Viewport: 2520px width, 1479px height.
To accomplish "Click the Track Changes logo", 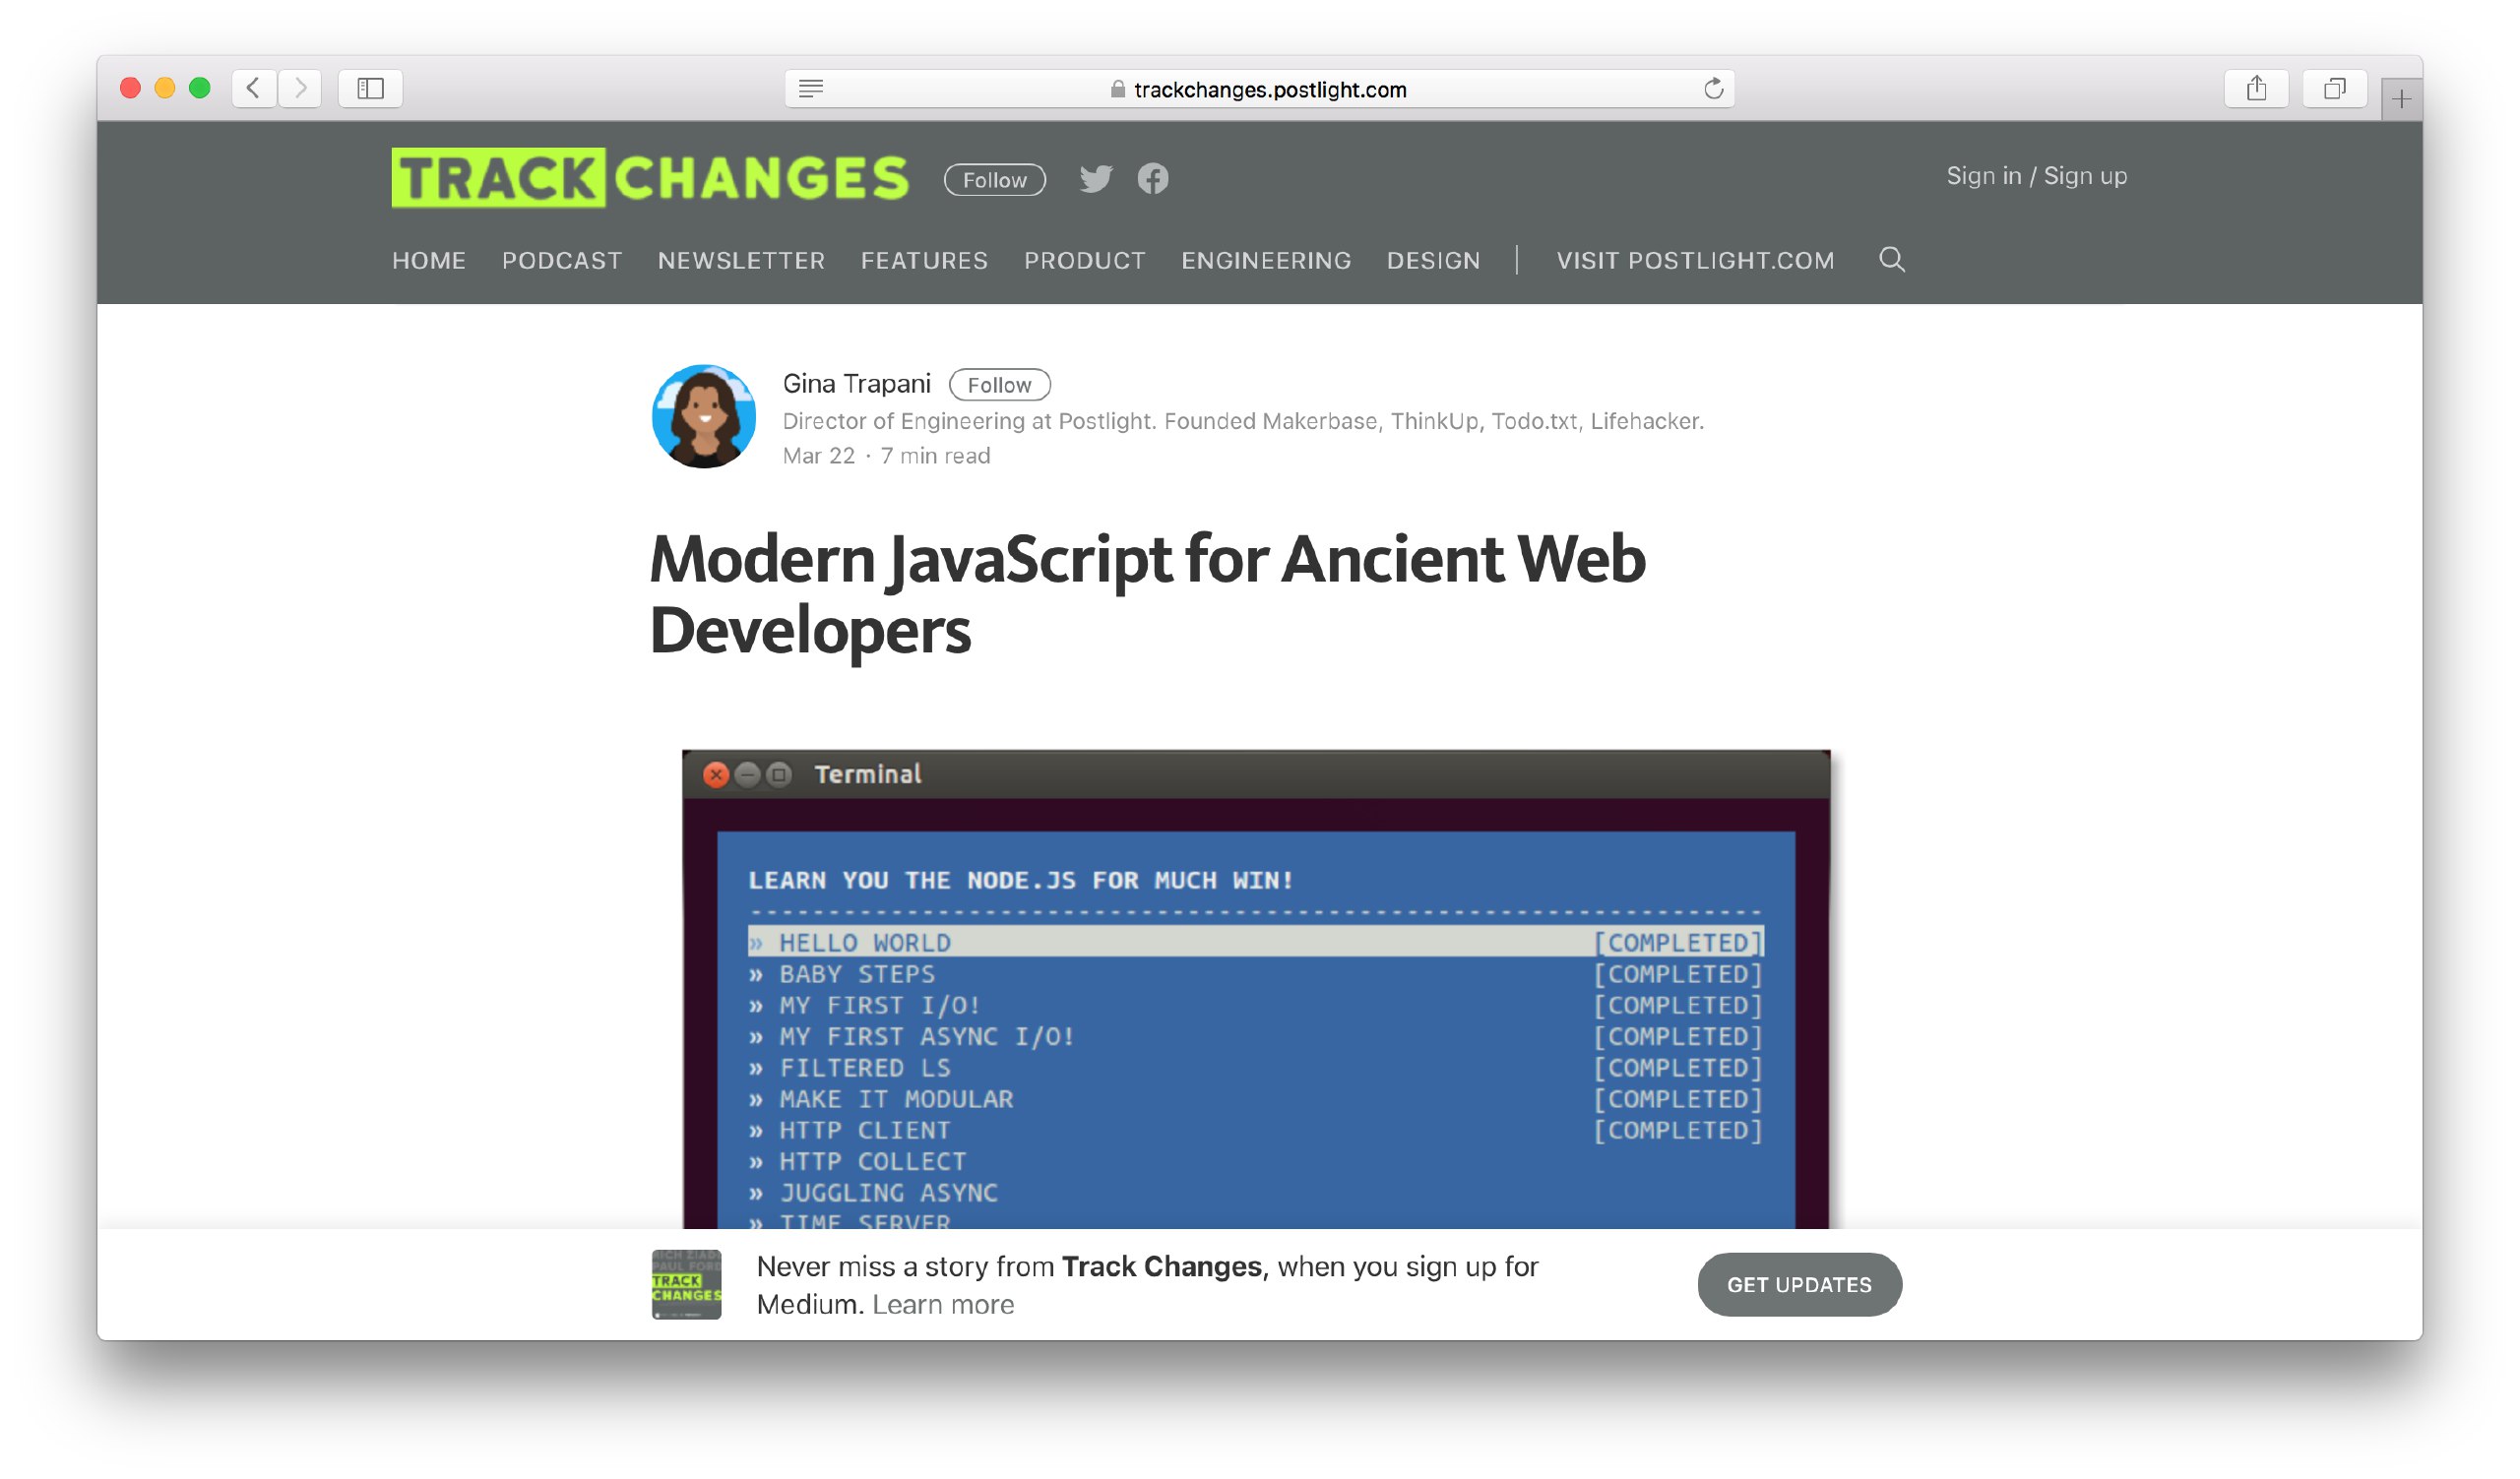I will [x=650, y=178].
